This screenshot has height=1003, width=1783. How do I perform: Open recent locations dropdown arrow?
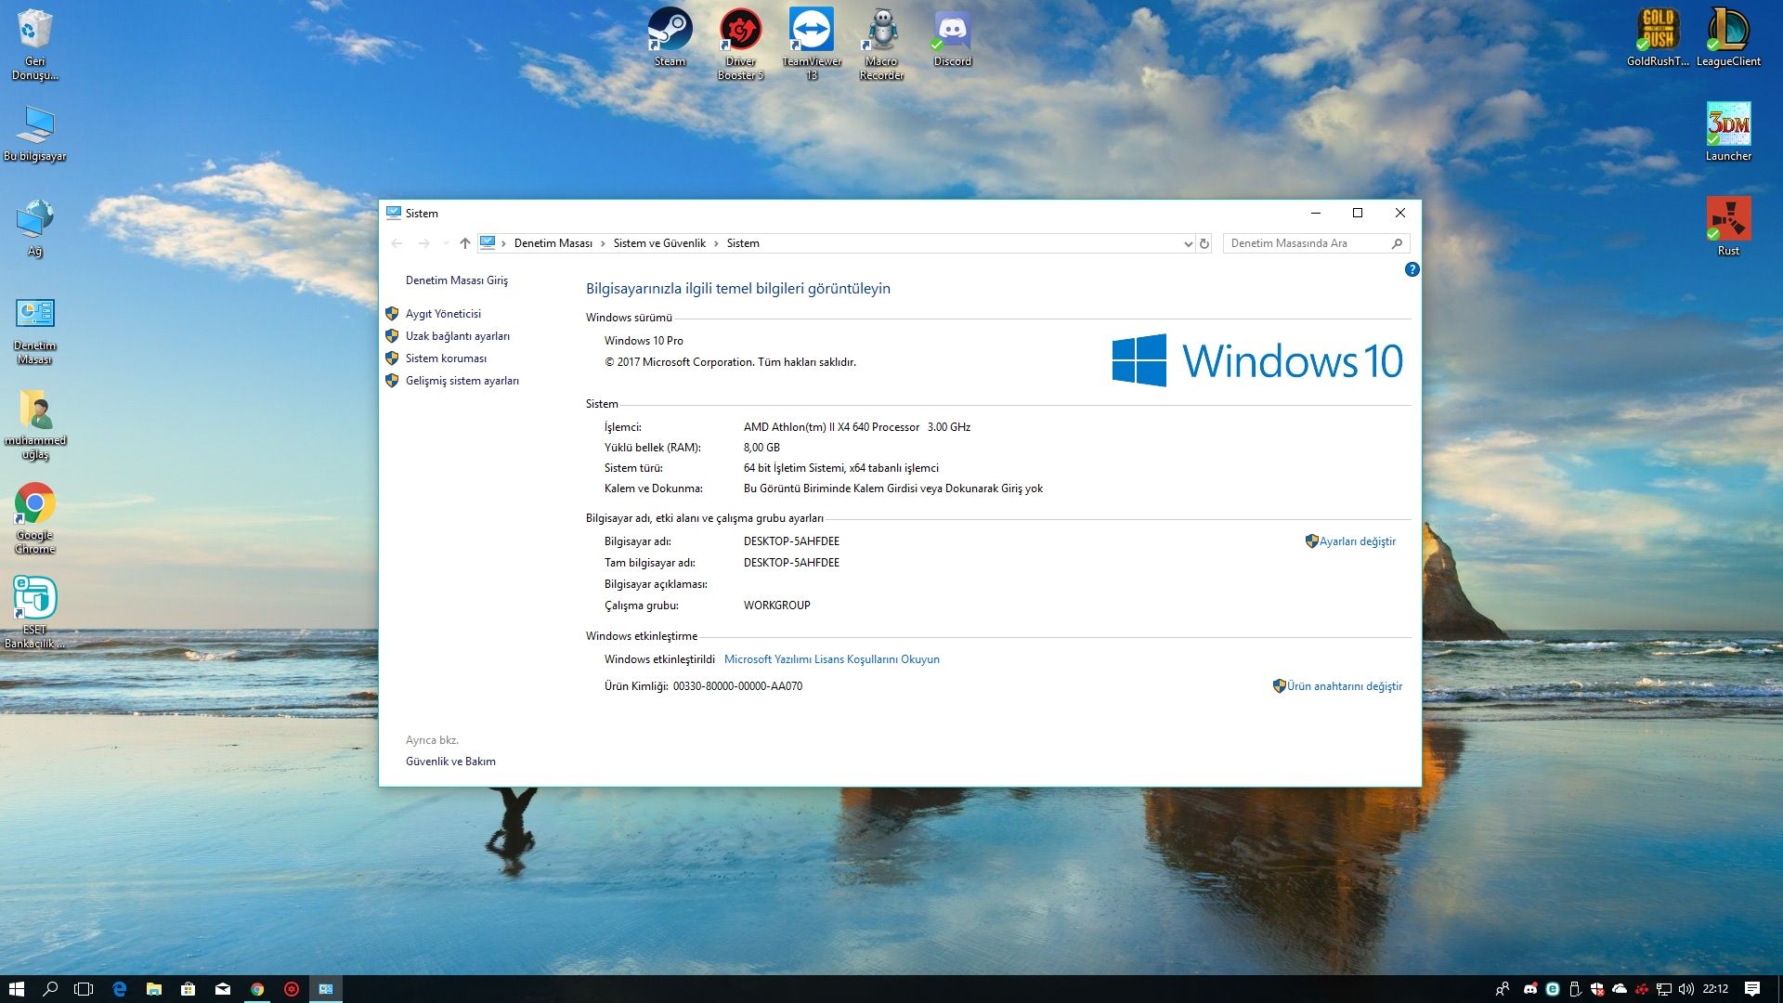[446, 243]
